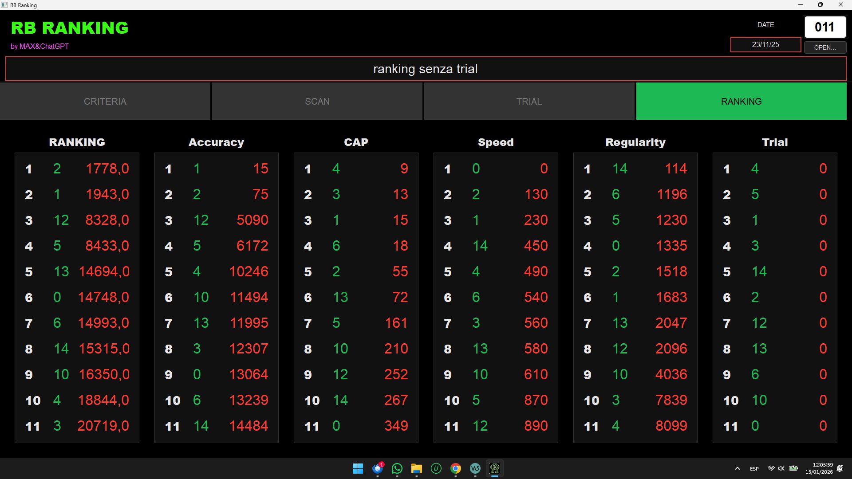This screenshot has width=852, height=479.
Task: Click the 011 number box
Action: click(824, 27)
